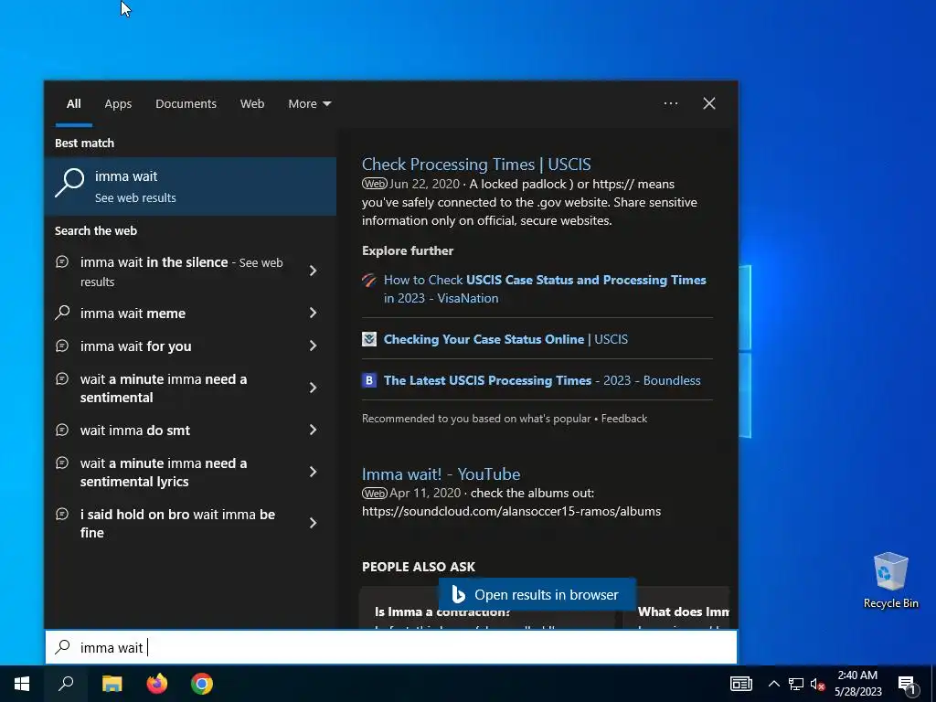936x702 pixels.
Task: Open the 'Imma wait! - YouTube' result
Action: 441,474
